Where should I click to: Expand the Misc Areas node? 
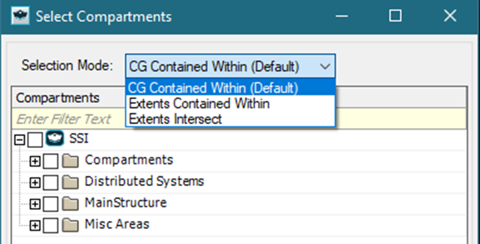point(35,226)
